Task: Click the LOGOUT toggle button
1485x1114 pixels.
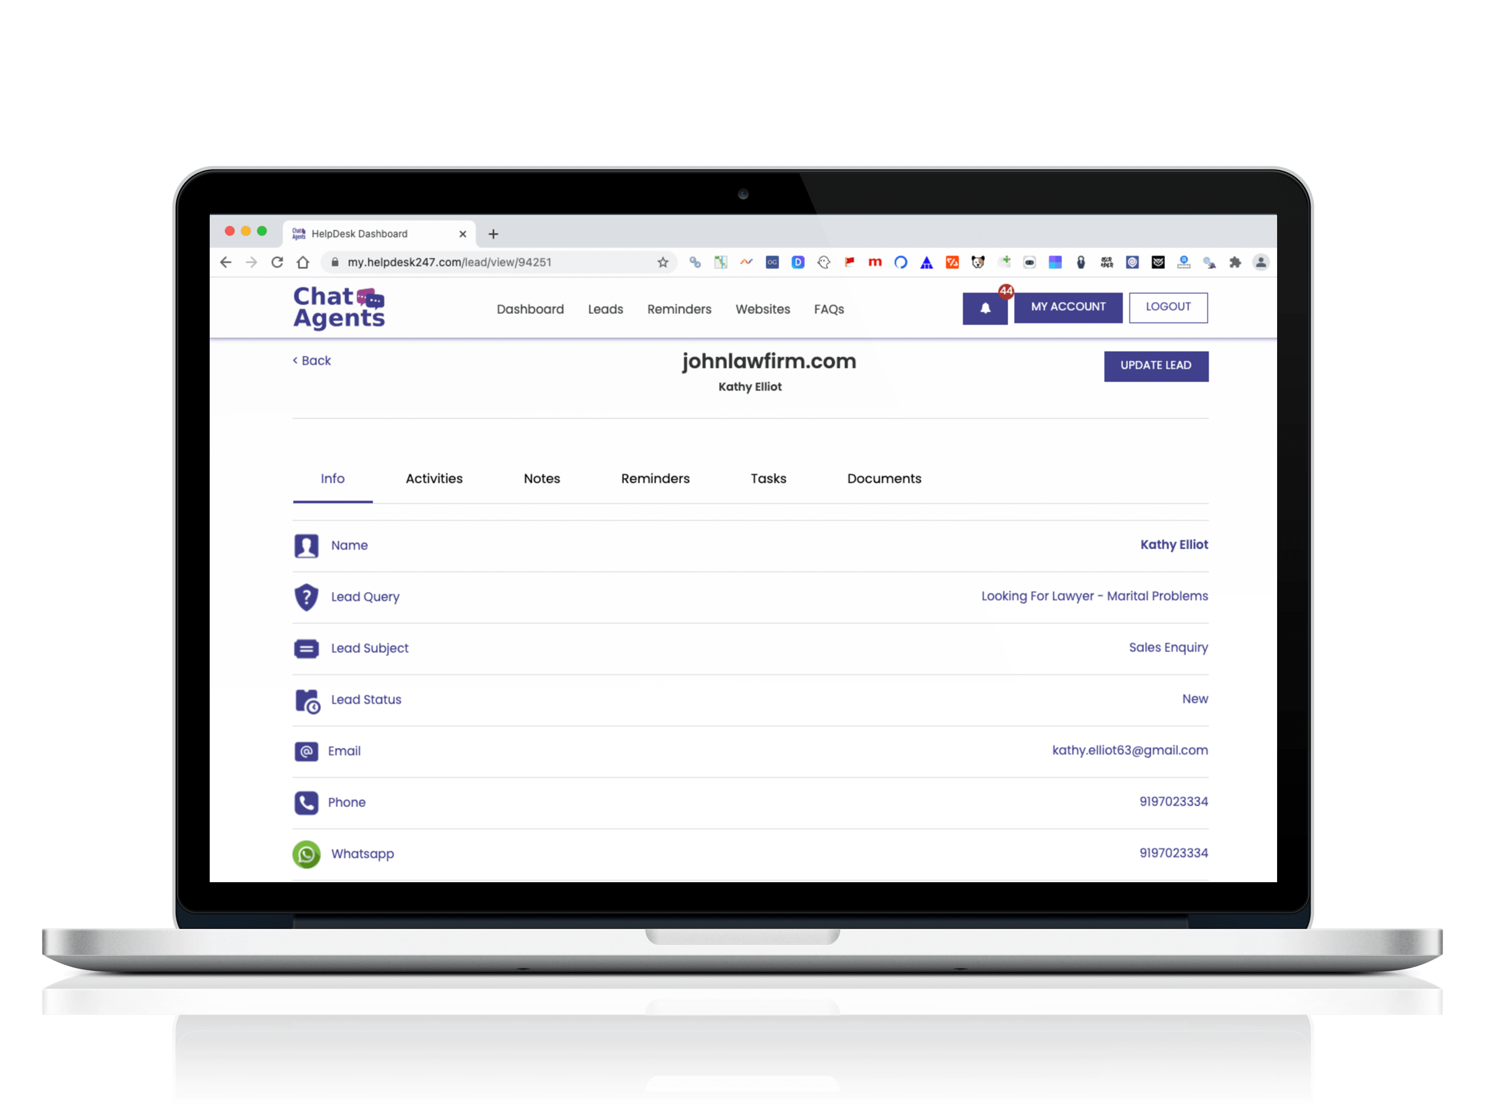Action: [1169, 307]
